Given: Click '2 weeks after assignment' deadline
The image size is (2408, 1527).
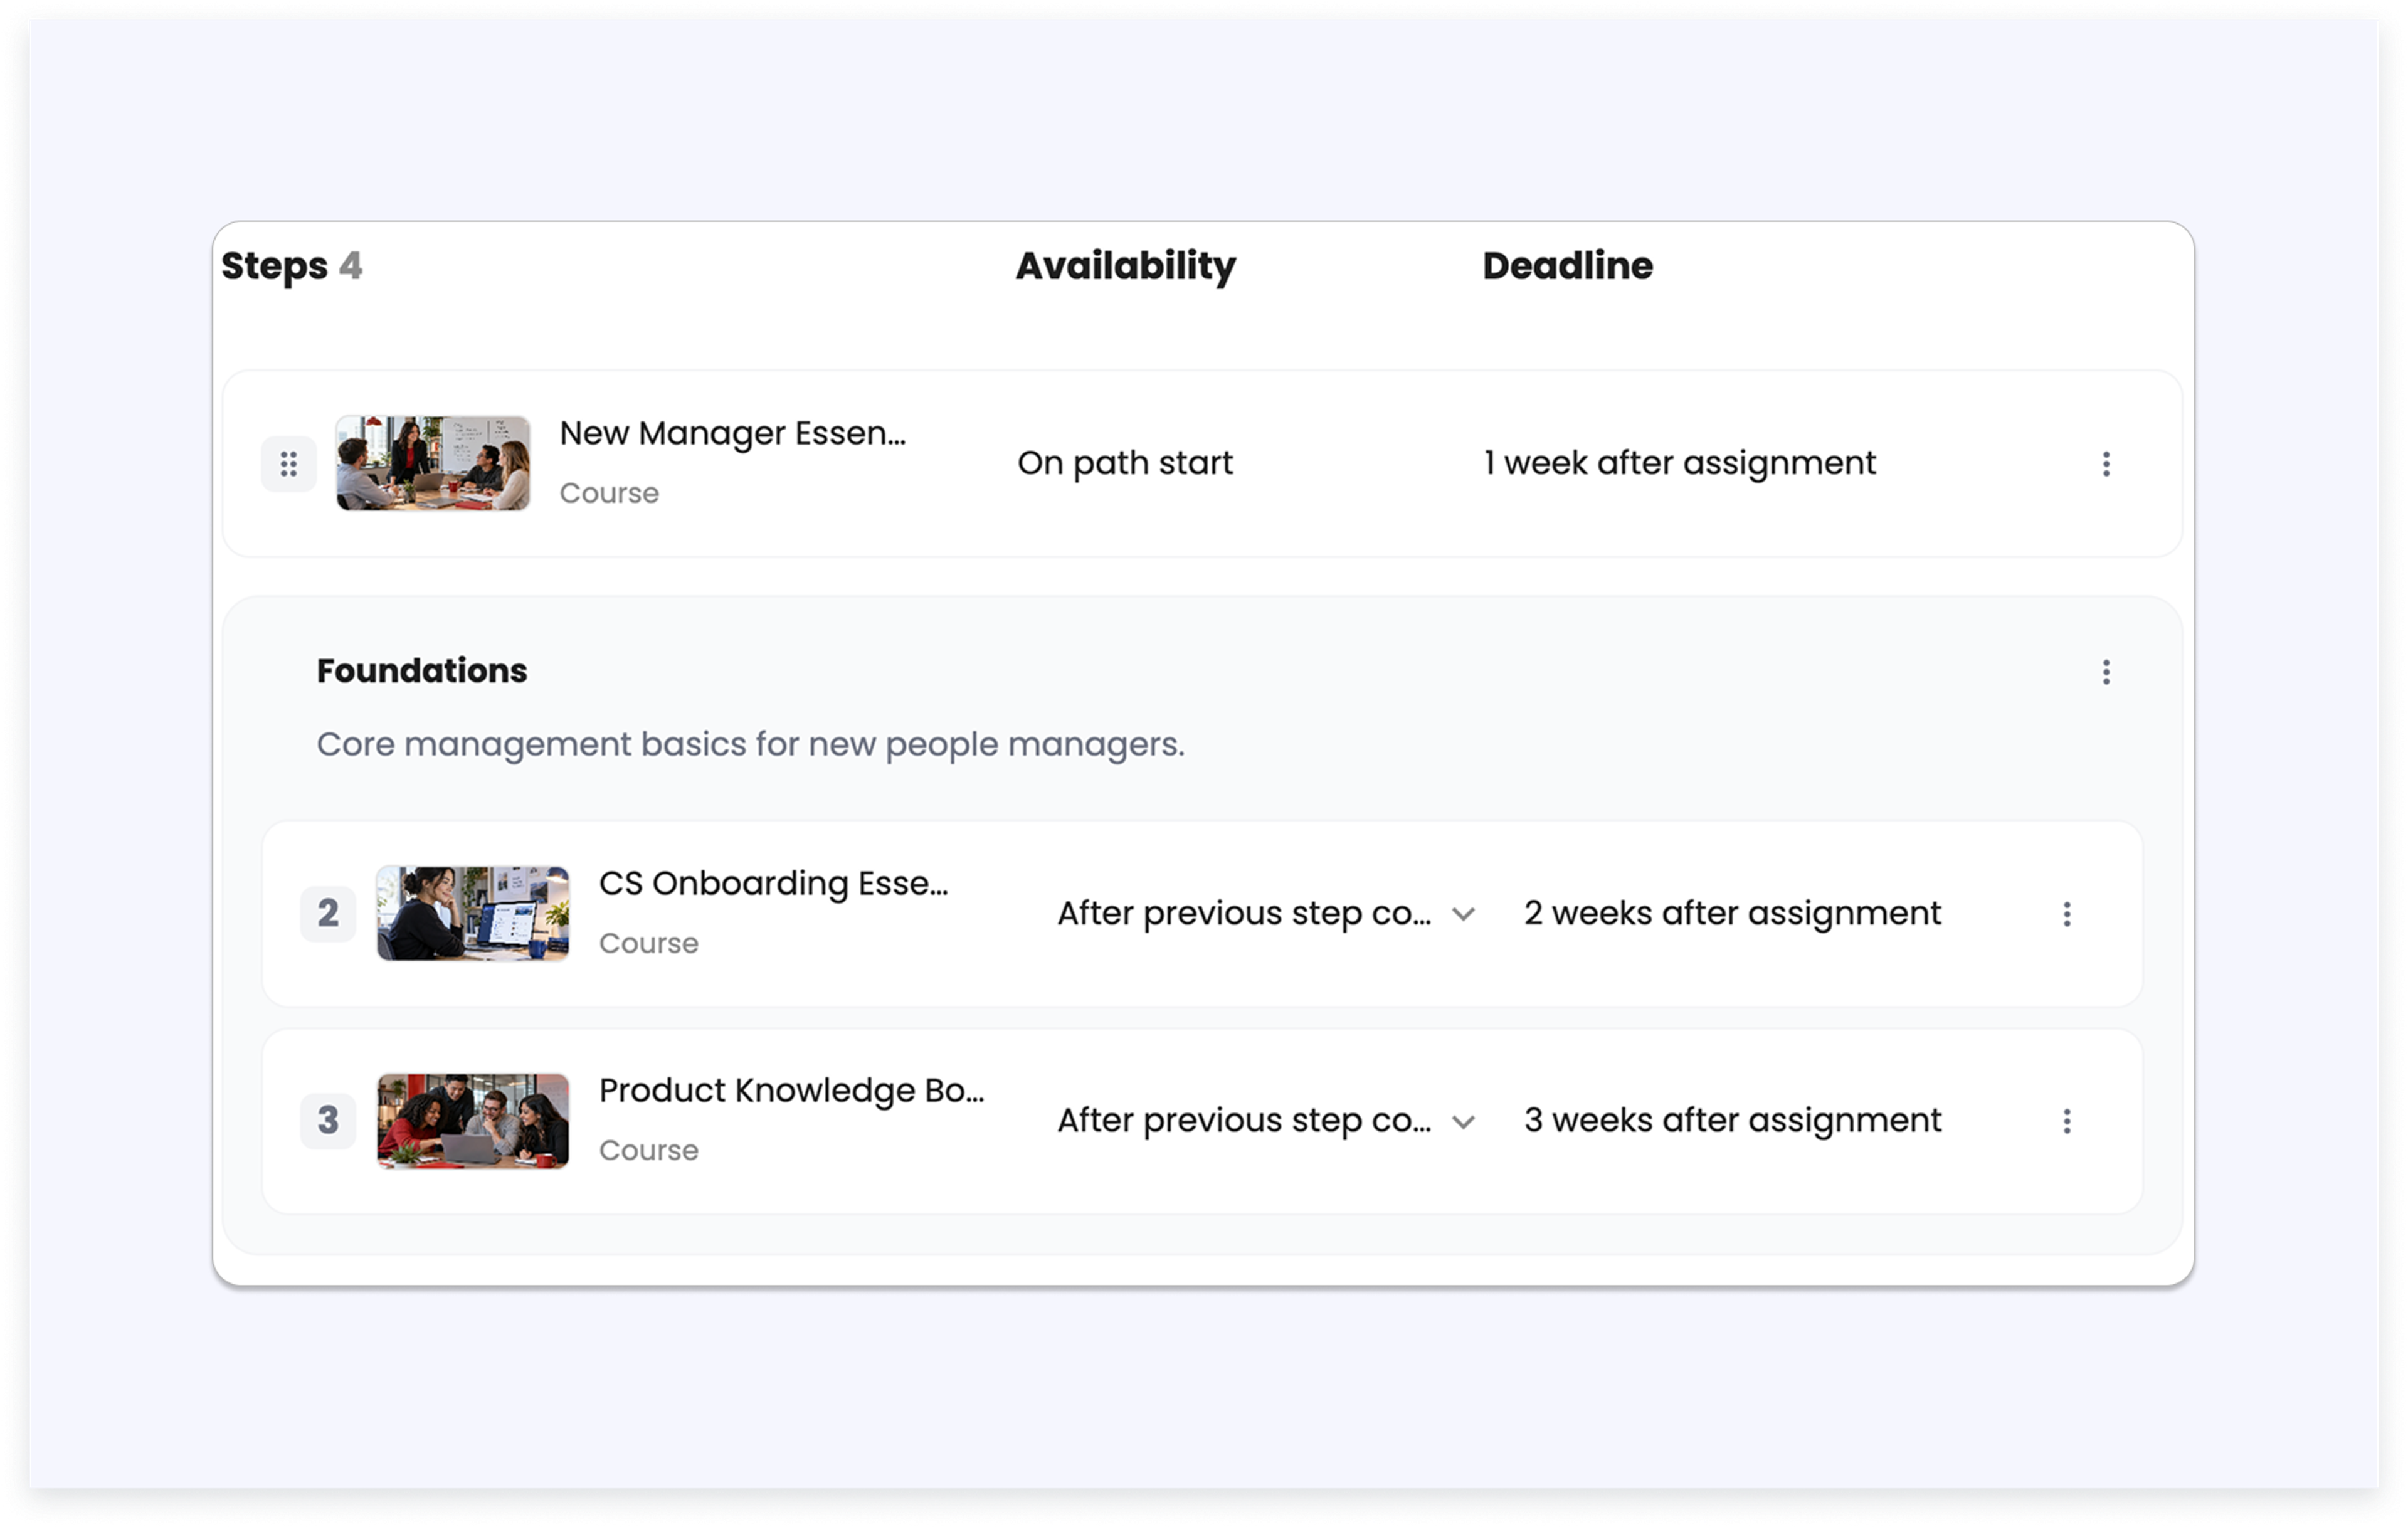Looking at the screenshot, I should pos(1732,914).
